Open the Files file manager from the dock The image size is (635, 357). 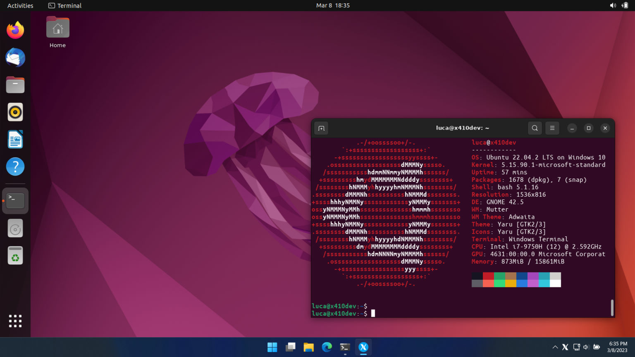pyautogui.click(x=15, y=84)
